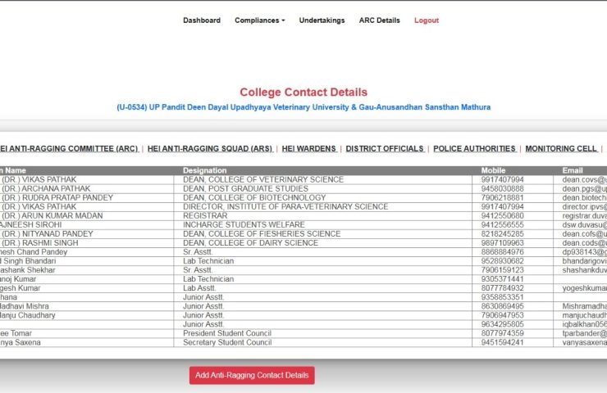Select mobile number 8077974359
Screen dimensions: 607x393
[513, 333]
